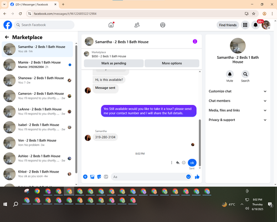Image resolution: width=277 pixels, height=222 pixels.
Task: Choose a sticker icon in composer
Action: tap(99, 176)
